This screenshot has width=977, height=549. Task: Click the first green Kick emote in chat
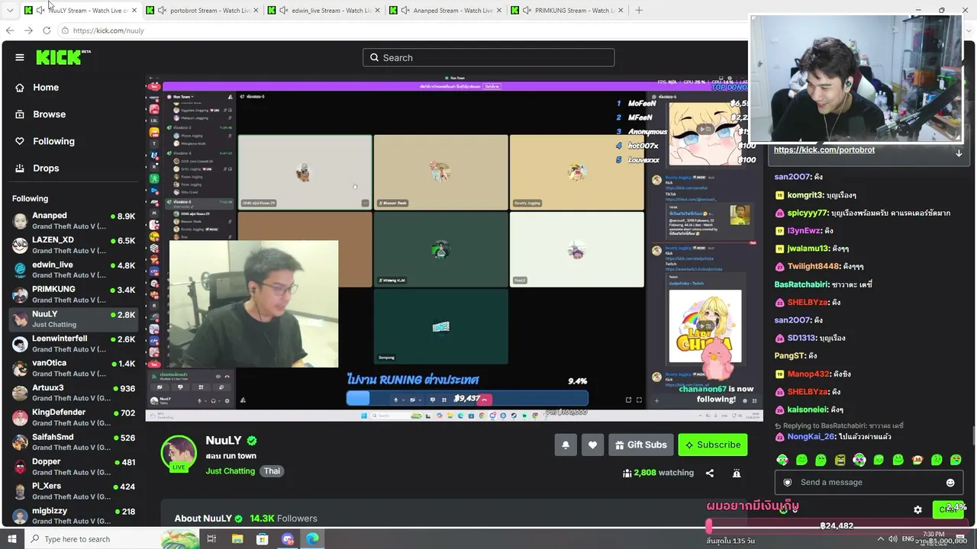782,460
